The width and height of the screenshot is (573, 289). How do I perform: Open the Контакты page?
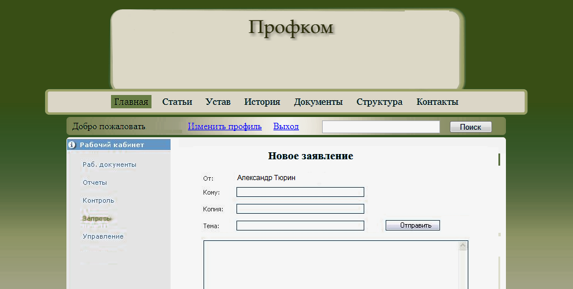point(438,102)
